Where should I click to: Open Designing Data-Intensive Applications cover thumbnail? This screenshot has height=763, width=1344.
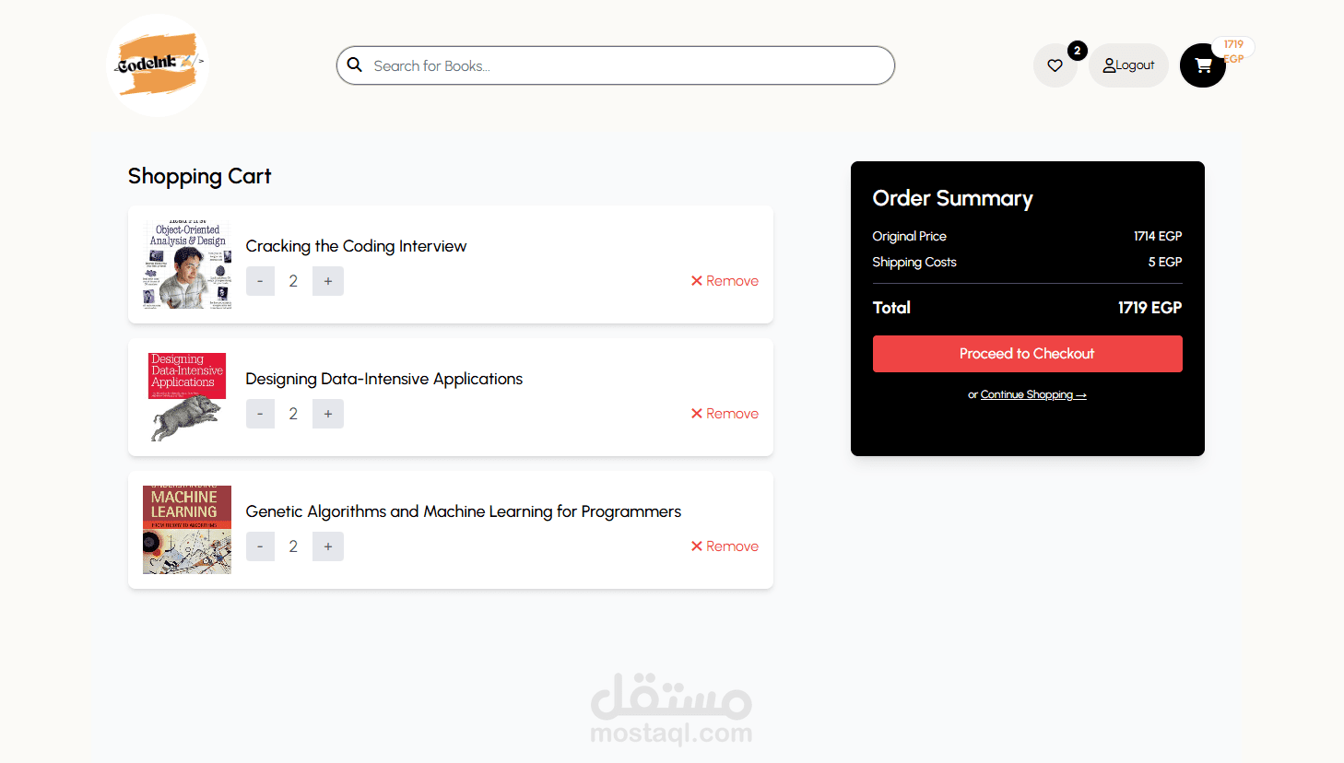click(187, 397)
